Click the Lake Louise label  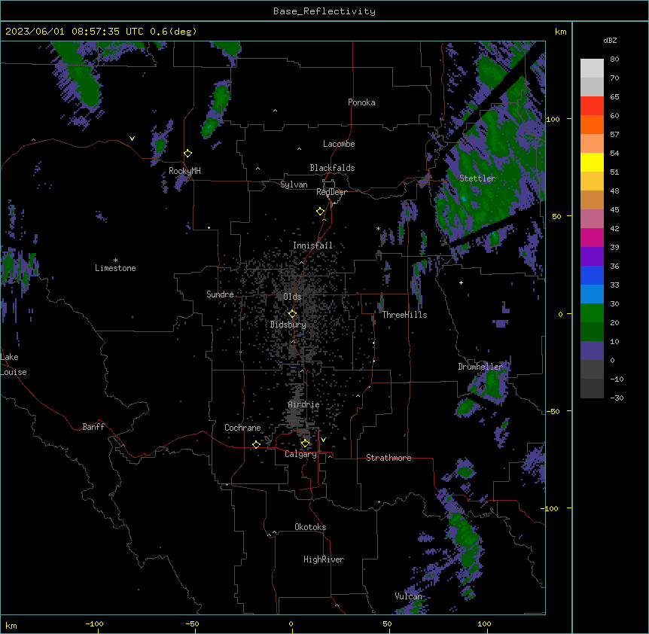(x=14, y=364)
